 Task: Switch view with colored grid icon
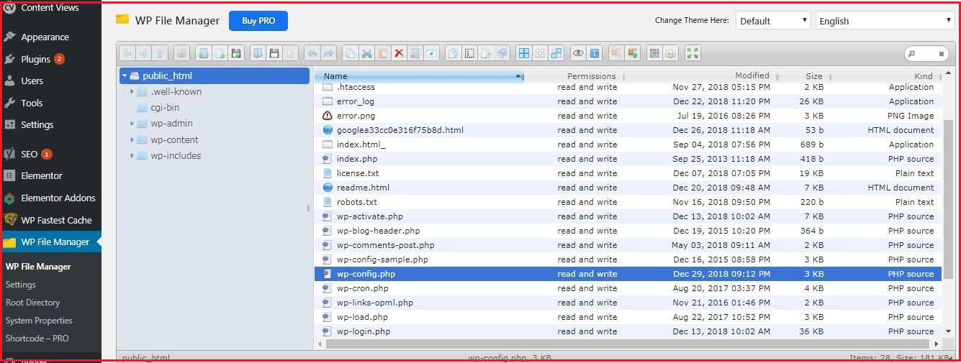pyautogui.click(x=654, y=53)
